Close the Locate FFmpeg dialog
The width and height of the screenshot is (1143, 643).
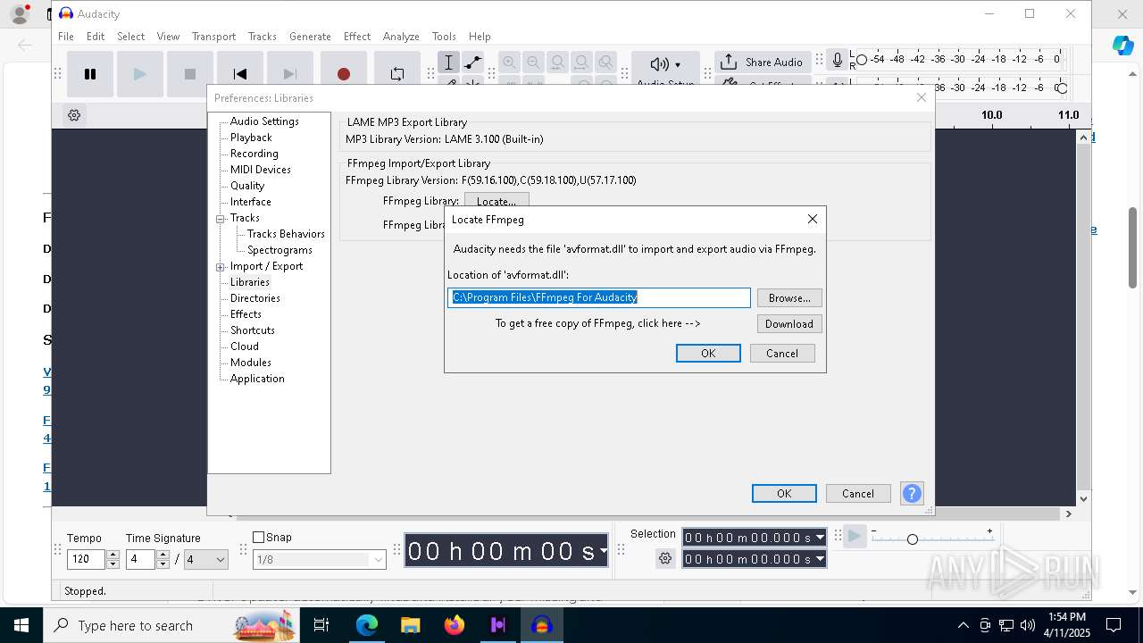(813, 219)
